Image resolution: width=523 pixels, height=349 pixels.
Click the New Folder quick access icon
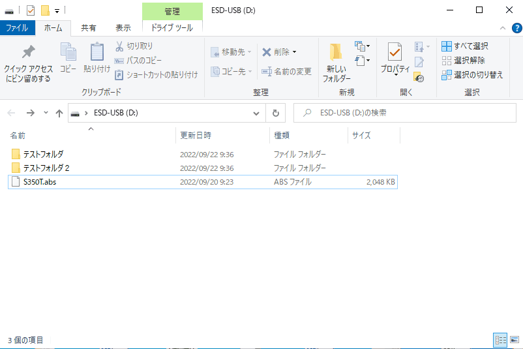click(x=45, y=10)
